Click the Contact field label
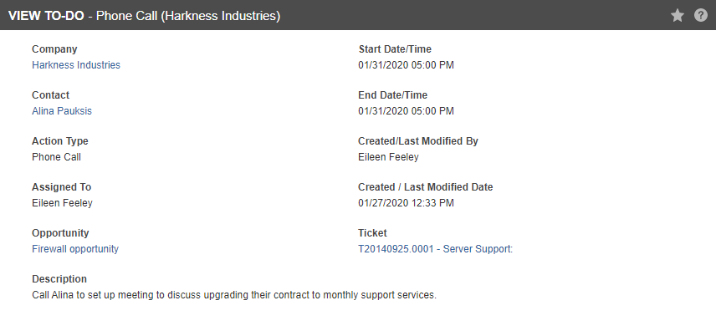Screen dimensions: 716x331 point(51,95)
